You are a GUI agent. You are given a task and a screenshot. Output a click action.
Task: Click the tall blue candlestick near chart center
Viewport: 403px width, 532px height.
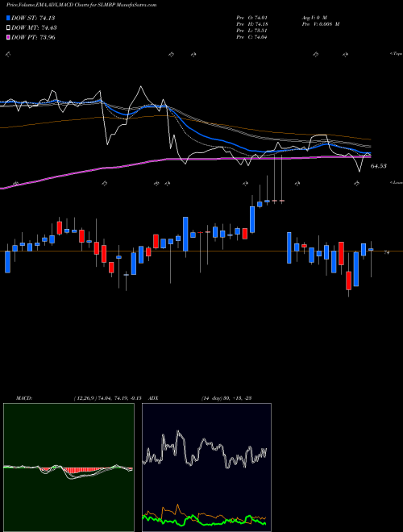[185, 234]
